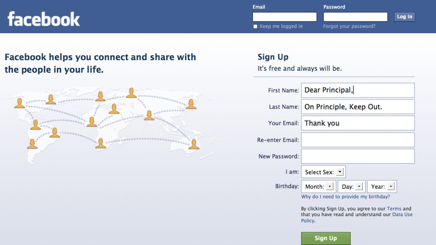This screenshot has height=245, width=436.
Task: Open the birthday Day dropdown
Action: click(351, 187)
